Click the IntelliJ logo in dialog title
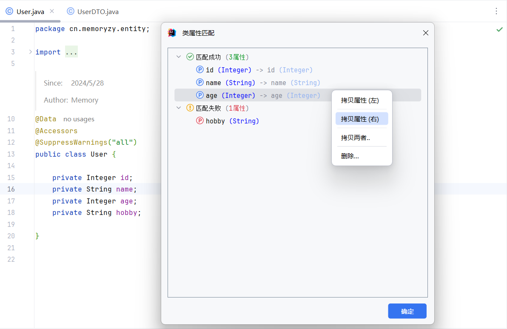Screen dimensions: 507x329 pyautogui.click(x=172, y=33)
